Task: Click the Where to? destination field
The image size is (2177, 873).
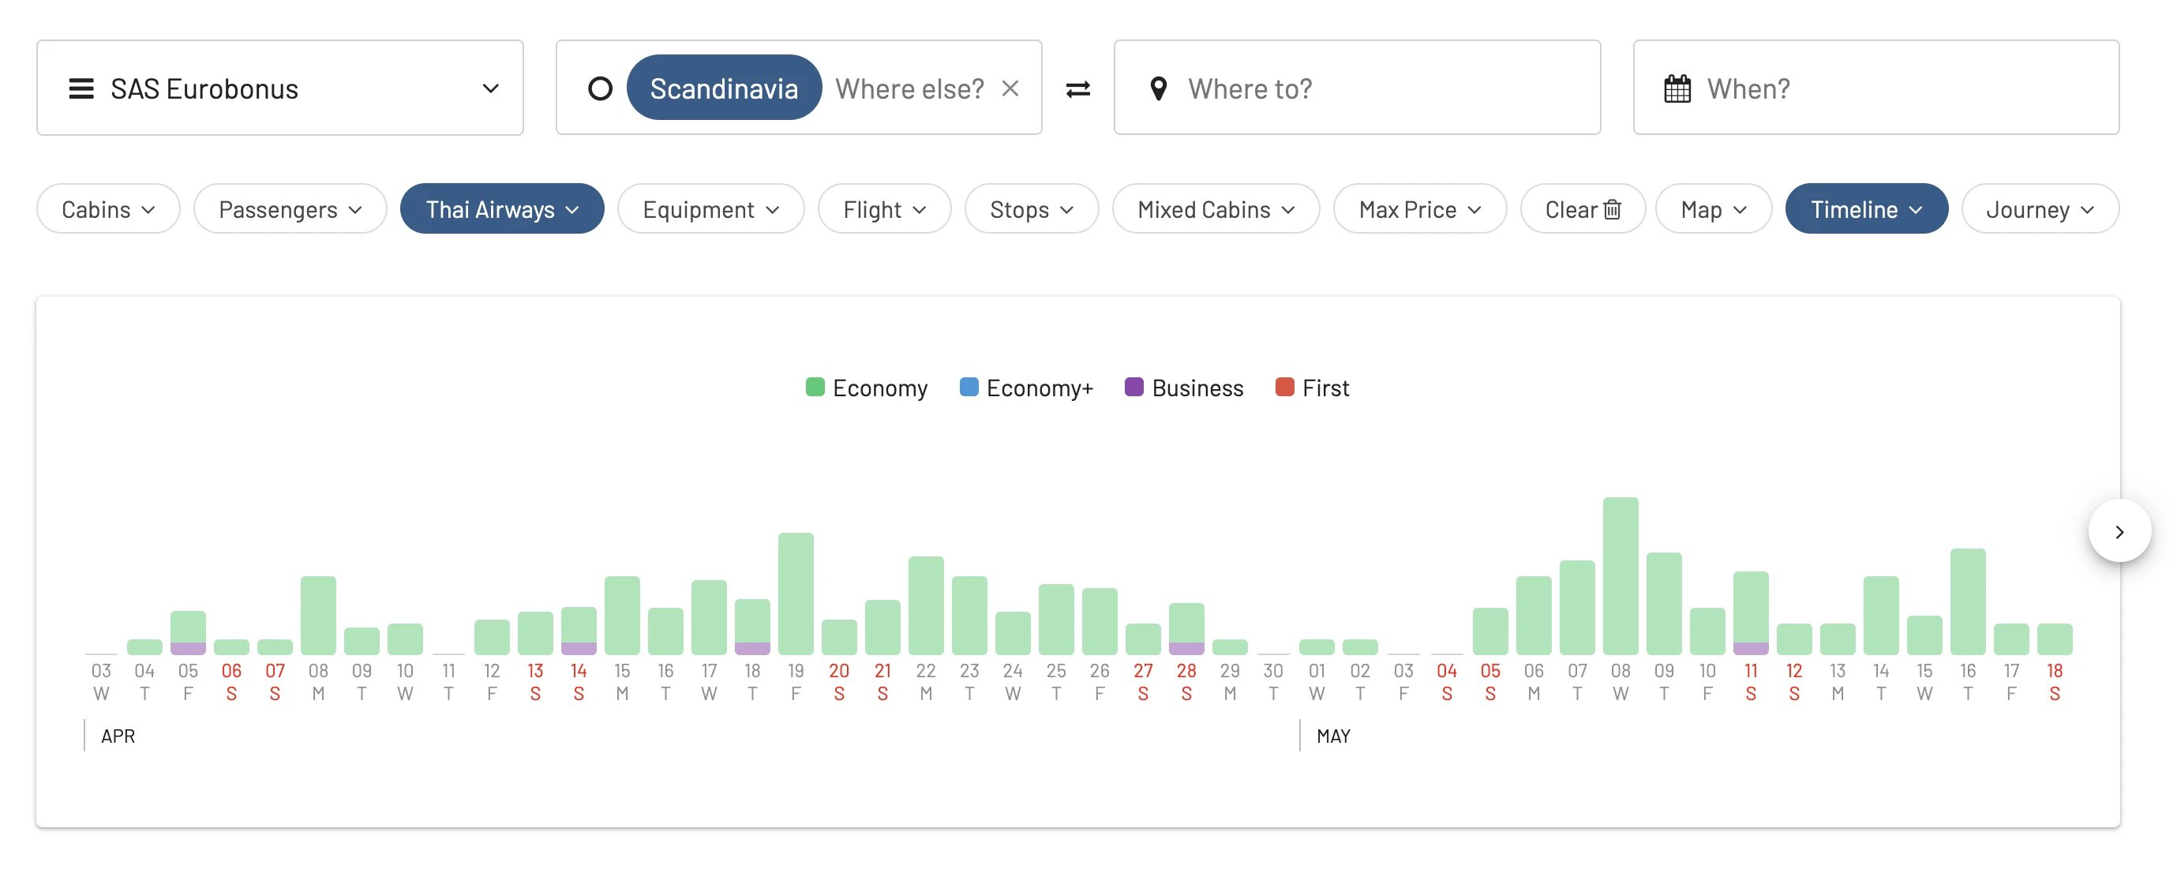Action: click(x=1356, y=88)
